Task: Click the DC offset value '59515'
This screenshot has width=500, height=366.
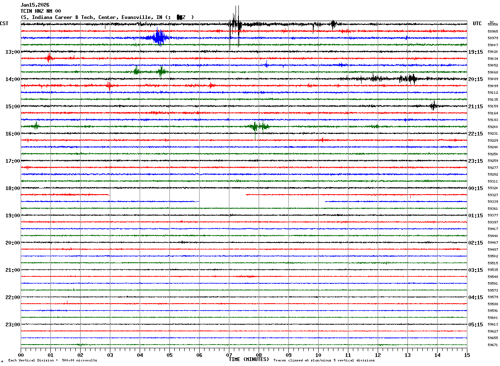Action: click(x=493, y=263)
